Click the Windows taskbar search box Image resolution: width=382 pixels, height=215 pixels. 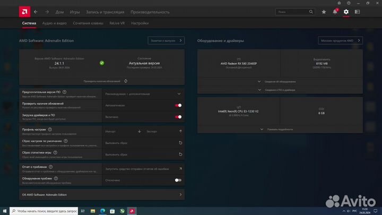point(44,211)
